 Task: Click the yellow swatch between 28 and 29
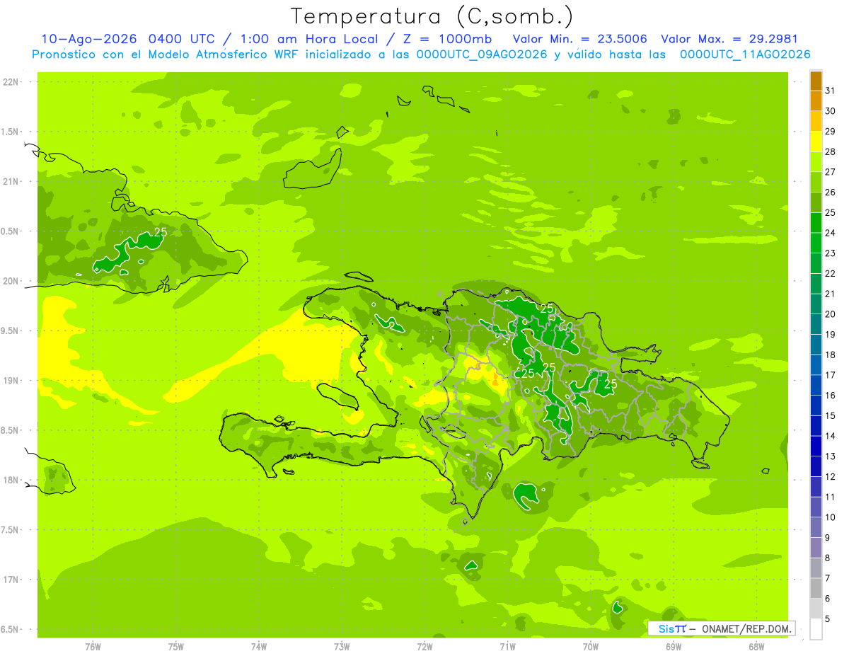[816, 142]
